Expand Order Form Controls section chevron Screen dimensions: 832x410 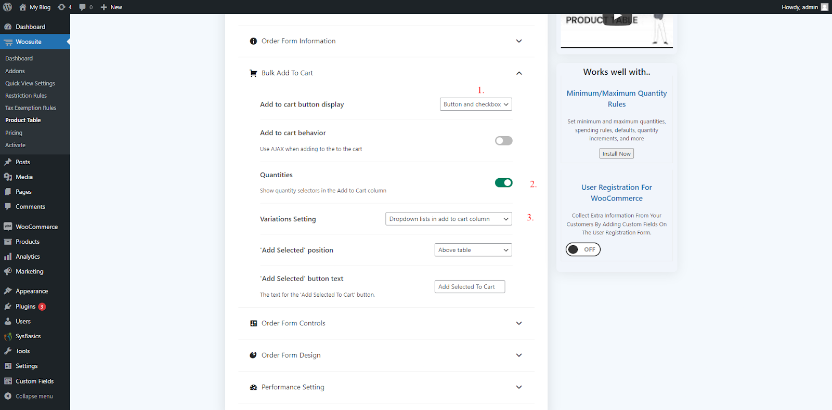519,323
